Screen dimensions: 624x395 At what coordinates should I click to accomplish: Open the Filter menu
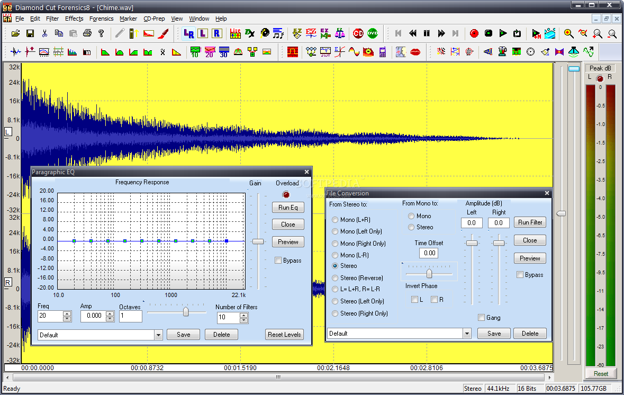point(52,19)
